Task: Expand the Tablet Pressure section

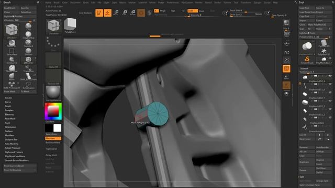Action: click(x=13, y=148)
